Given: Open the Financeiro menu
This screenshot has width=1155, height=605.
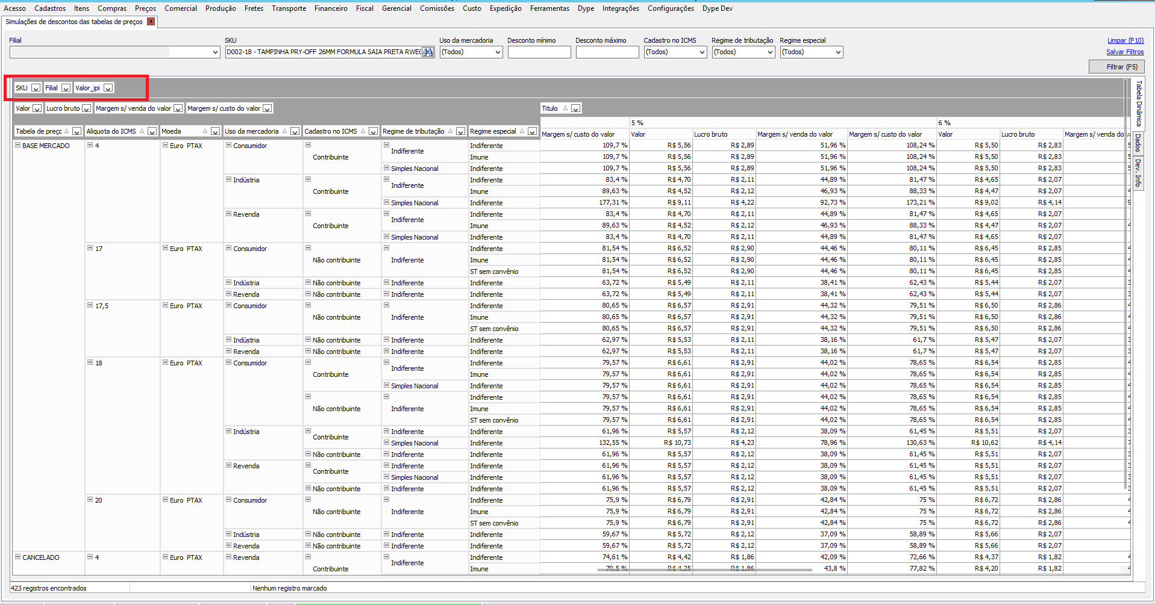Looking at the screenshot, I should tap(331, 8).
